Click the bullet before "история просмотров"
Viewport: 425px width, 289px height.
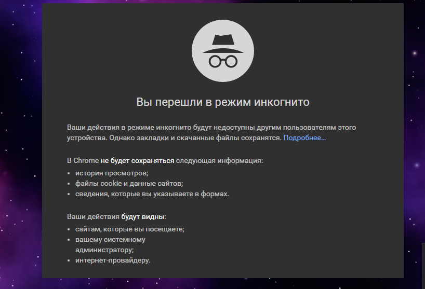(x=70, y=173)
